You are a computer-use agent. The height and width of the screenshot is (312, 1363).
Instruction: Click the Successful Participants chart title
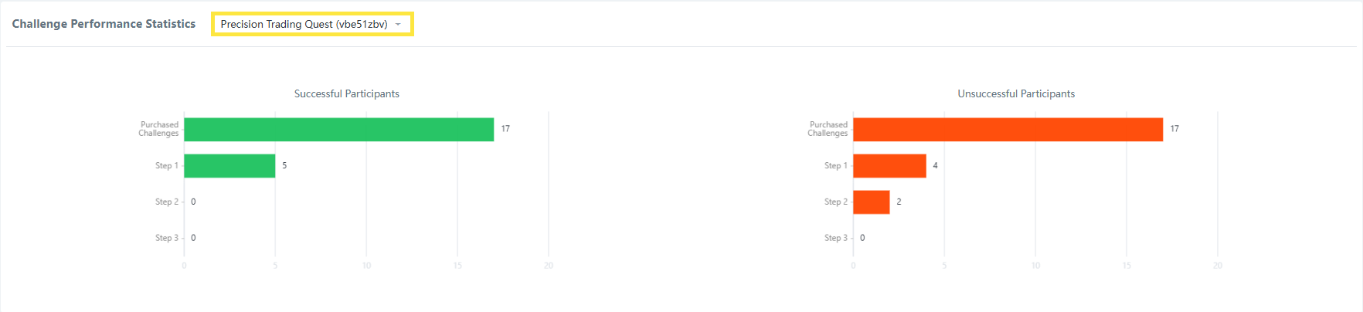click(x=346, y=93)
